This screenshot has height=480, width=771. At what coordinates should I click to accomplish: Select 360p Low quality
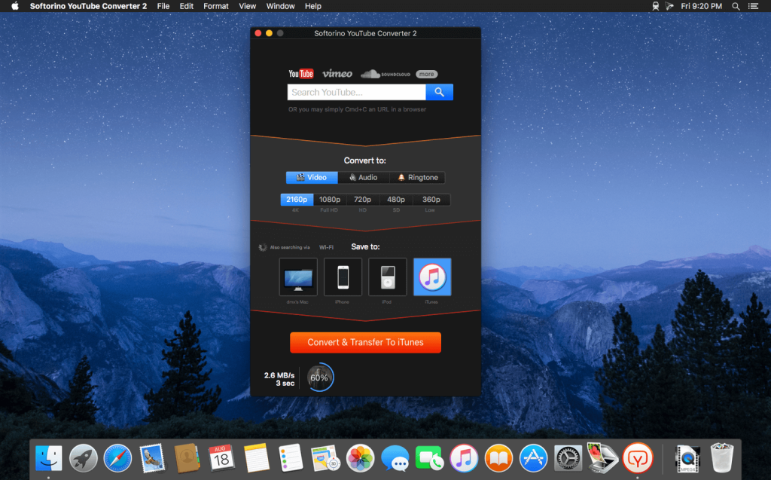[x=431, y=199]
